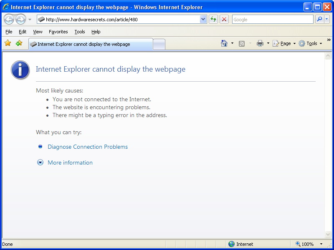The height and width of the screenshot is (250, 334).
Task: Click 'You are not connected to the Internet.' text
Action: 102,99
